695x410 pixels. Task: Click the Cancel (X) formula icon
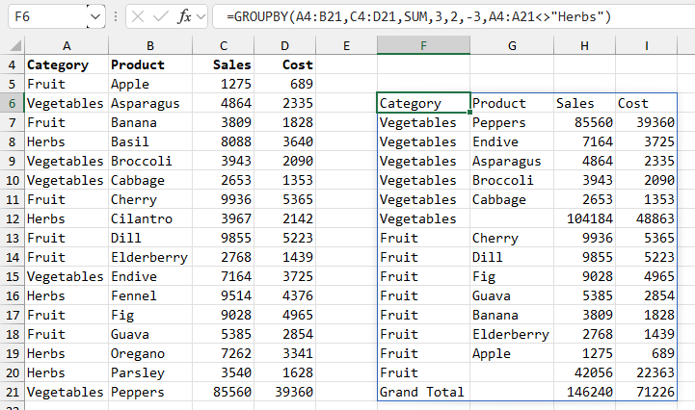(138, 16)
